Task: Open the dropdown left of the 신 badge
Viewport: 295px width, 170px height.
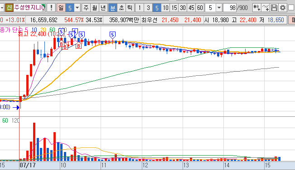Action: (2, 8)
